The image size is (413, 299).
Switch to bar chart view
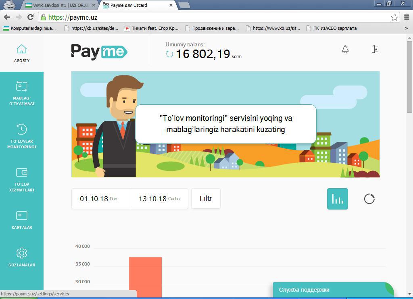337,199
